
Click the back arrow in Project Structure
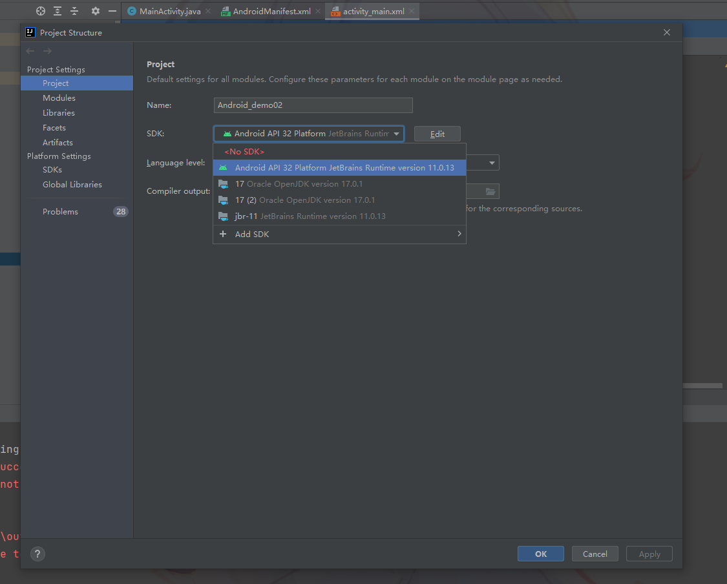[30, 51]
